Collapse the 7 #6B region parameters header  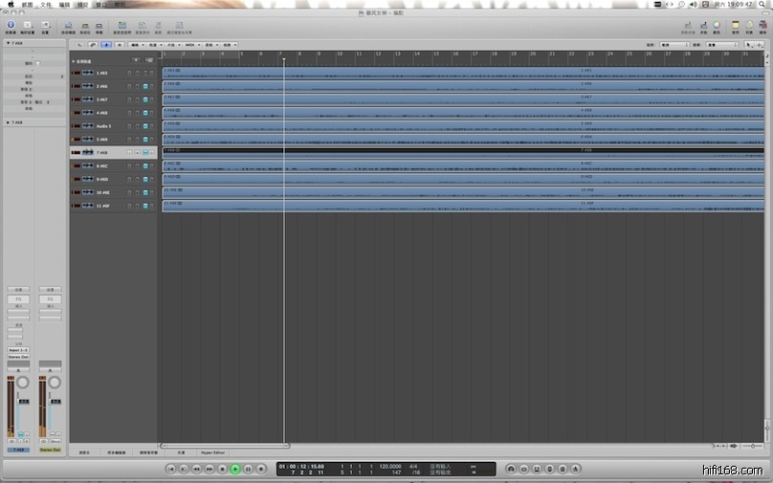click(9, 43)
